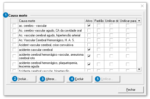Sort by the Causa morte column header
The width and height of the screenshot is (150, 99).
coord(51,21)
